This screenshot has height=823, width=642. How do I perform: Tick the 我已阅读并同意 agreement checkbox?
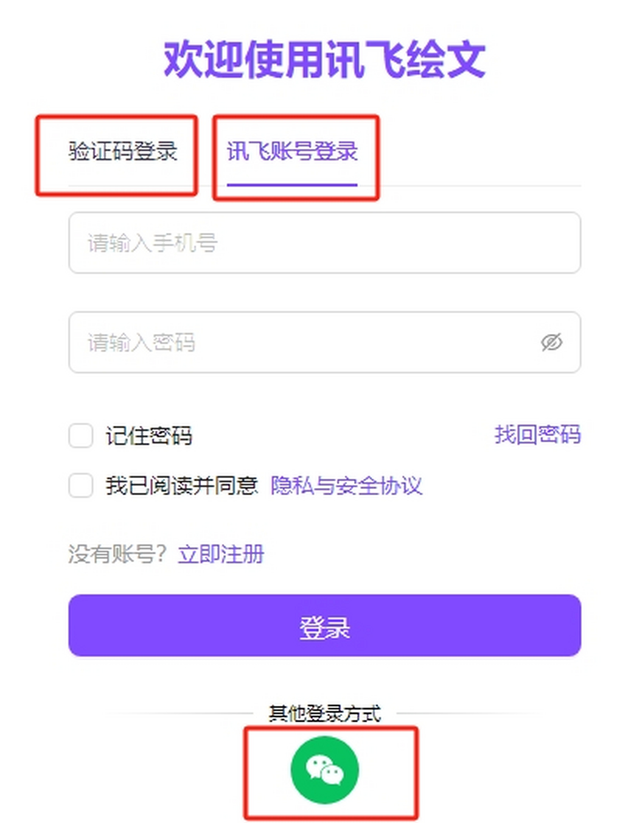click(81, 486)
